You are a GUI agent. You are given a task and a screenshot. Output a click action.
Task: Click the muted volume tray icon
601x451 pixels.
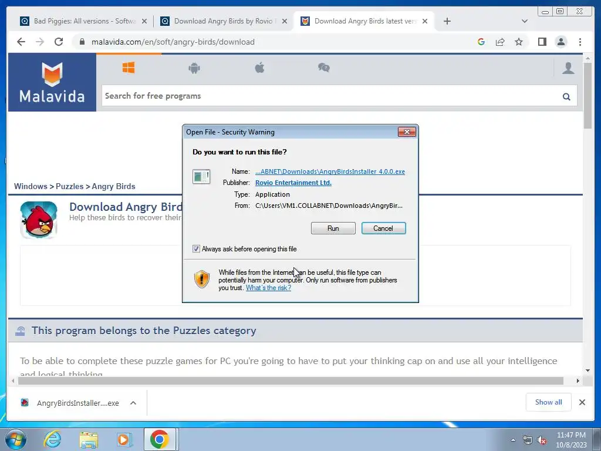[x=542, y=440]
